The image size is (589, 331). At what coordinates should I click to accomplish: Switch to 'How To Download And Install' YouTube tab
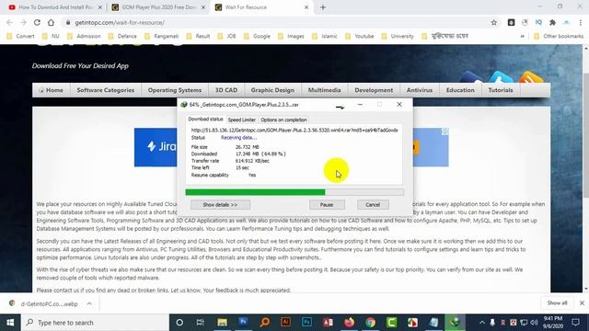coord(55,7)
